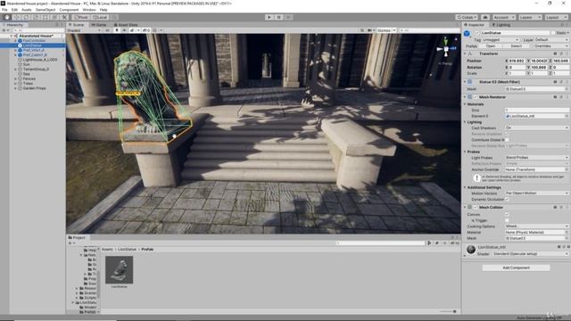This screenshot has width=571, height=321.
Task: Expand the Trees group in Hierarchy
Action: 16,83
